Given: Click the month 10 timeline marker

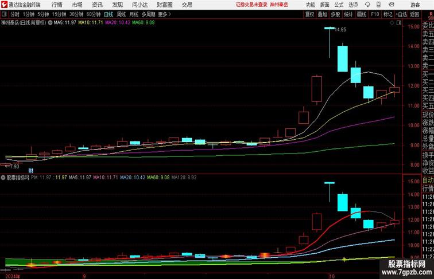Looking at the screenshot, I should click(332, 276).
